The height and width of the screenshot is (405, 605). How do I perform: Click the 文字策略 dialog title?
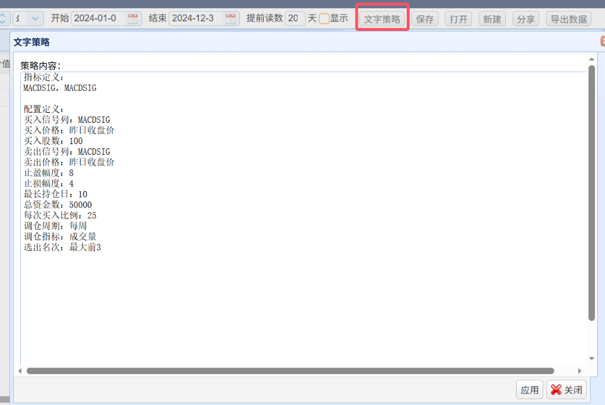coord(31,42)
